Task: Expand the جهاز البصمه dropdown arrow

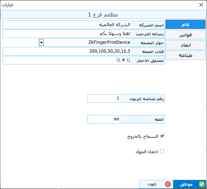Action: [41, 43]
